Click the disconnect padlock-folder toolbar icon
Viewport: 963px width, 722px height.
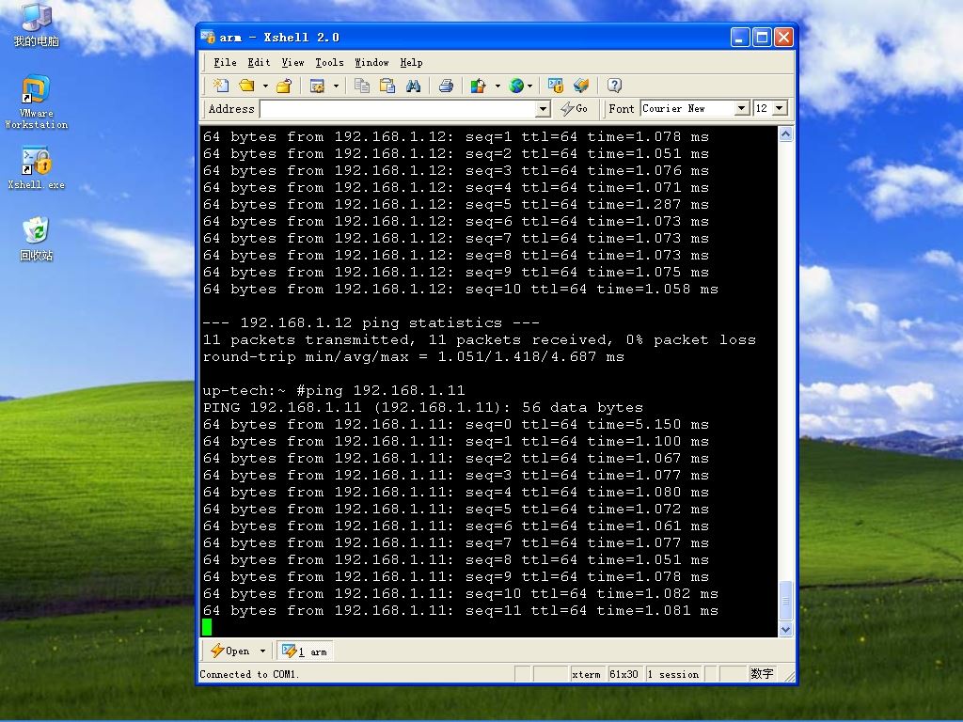(x=284, y=86)
